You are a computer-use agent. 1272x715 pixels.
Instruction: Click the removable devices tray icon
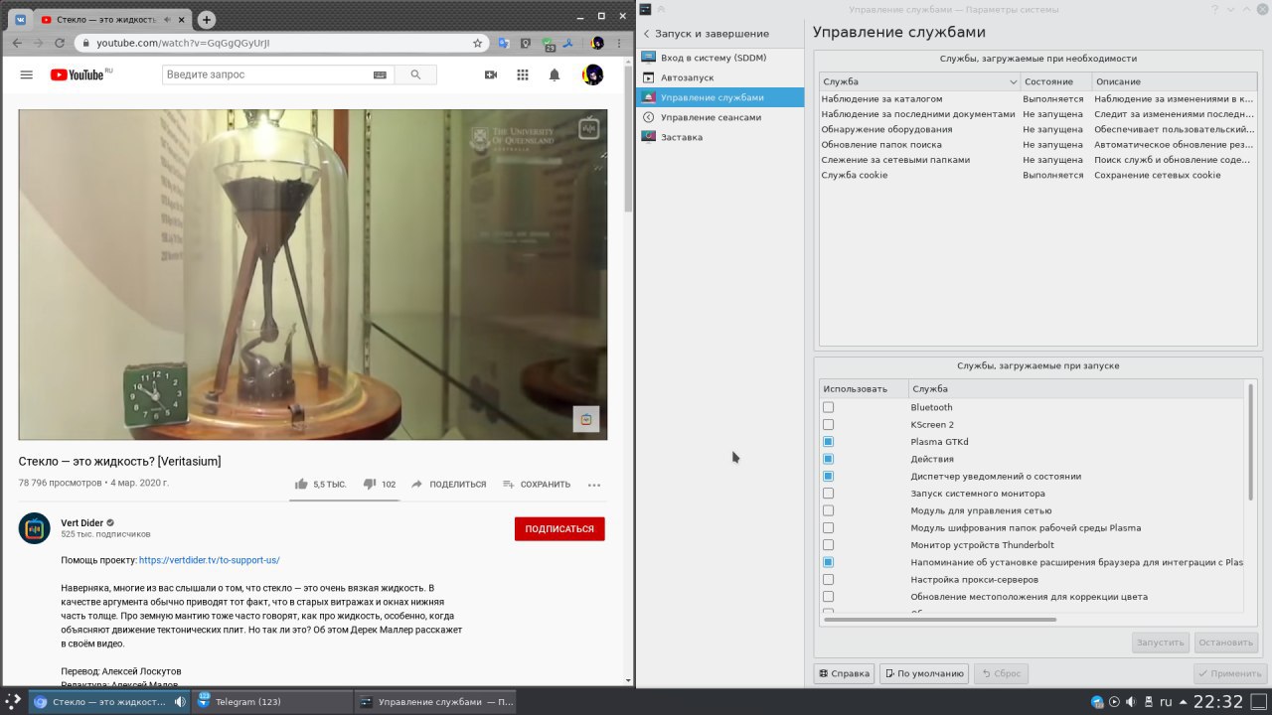tap(1148, 702)
